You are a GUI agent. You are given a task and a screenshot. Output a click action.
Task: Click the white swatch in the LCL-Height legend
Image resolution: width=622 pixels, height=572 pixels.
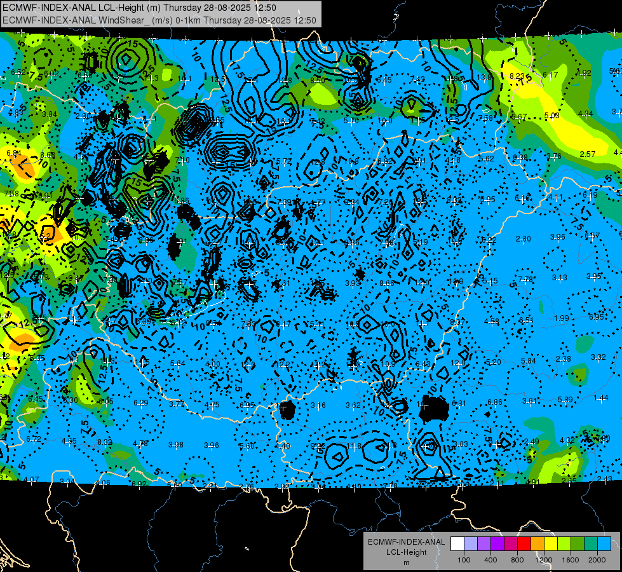[457, 544]
